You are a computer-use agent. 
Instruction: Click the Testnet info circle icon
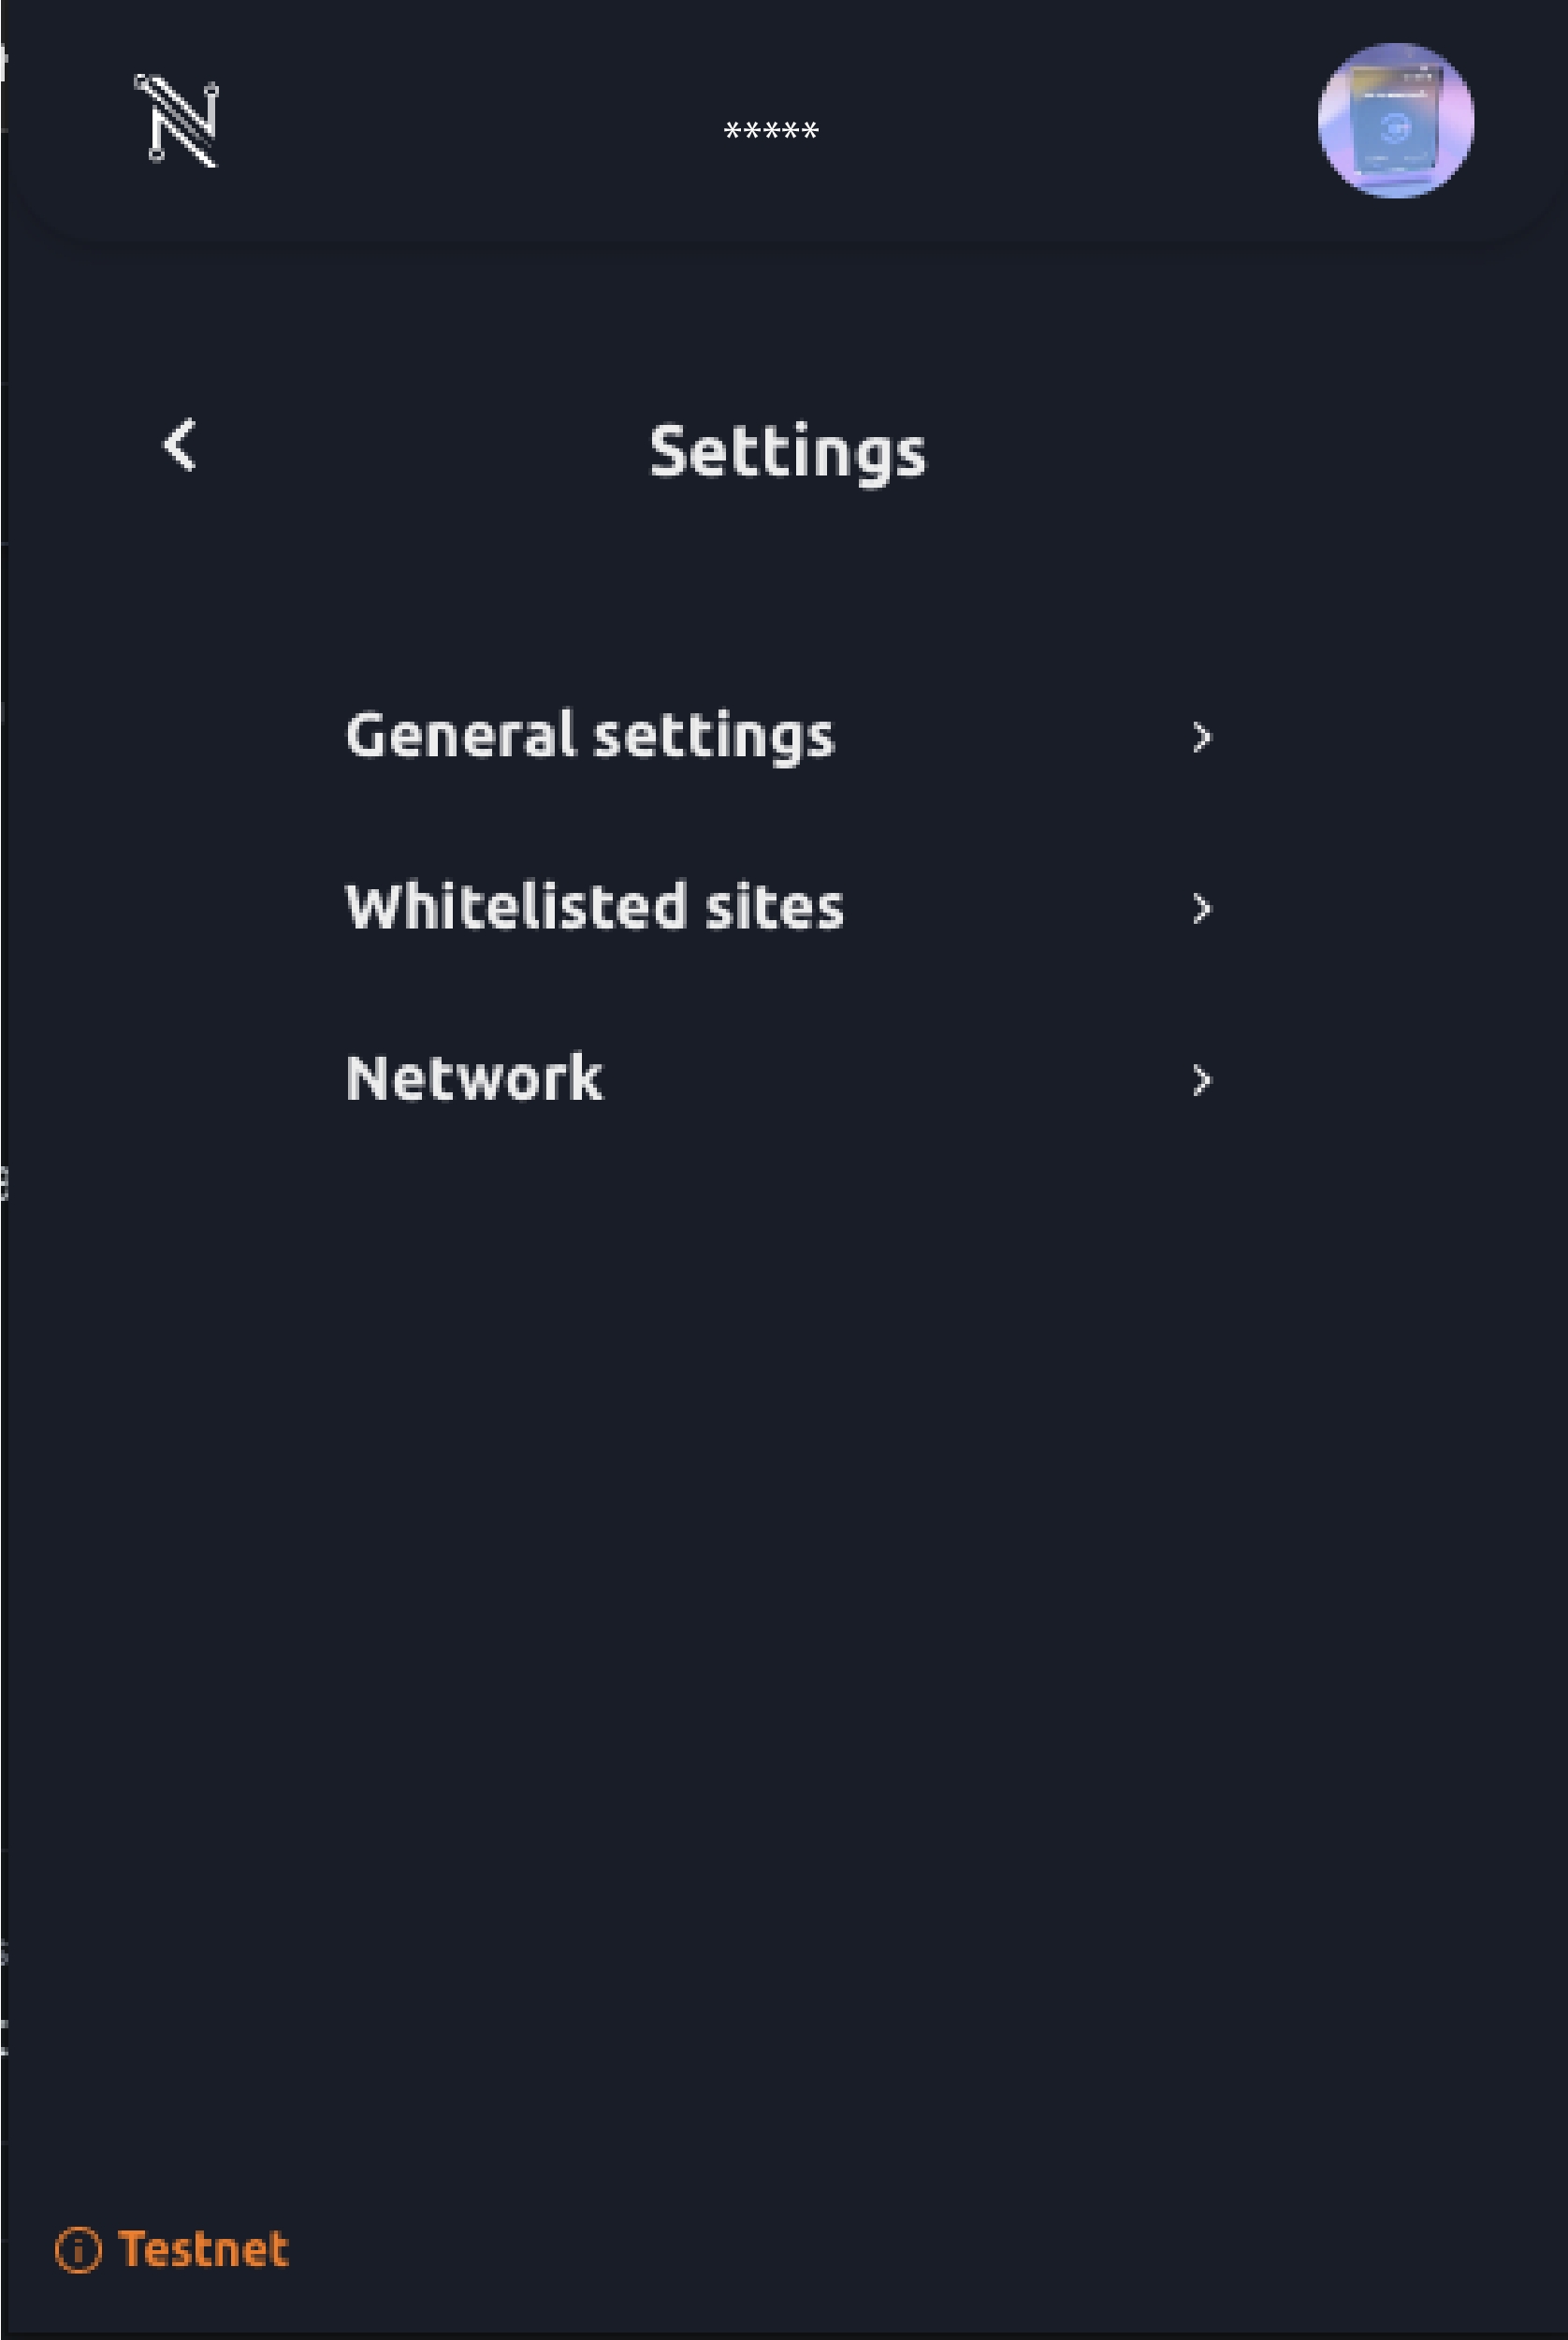click(78, 2251)
